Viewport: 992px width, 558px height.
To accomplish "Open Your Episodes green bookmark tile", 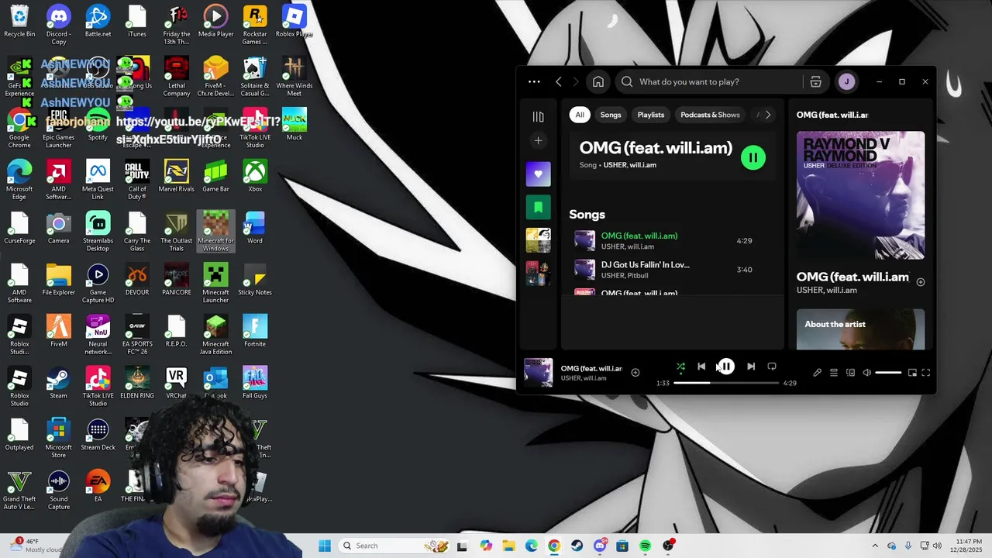I will (x=539, y=207).
